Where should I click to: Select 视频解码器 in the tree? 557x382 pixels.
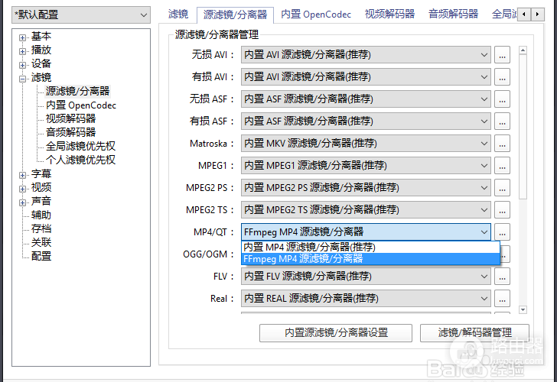point(70,118)
